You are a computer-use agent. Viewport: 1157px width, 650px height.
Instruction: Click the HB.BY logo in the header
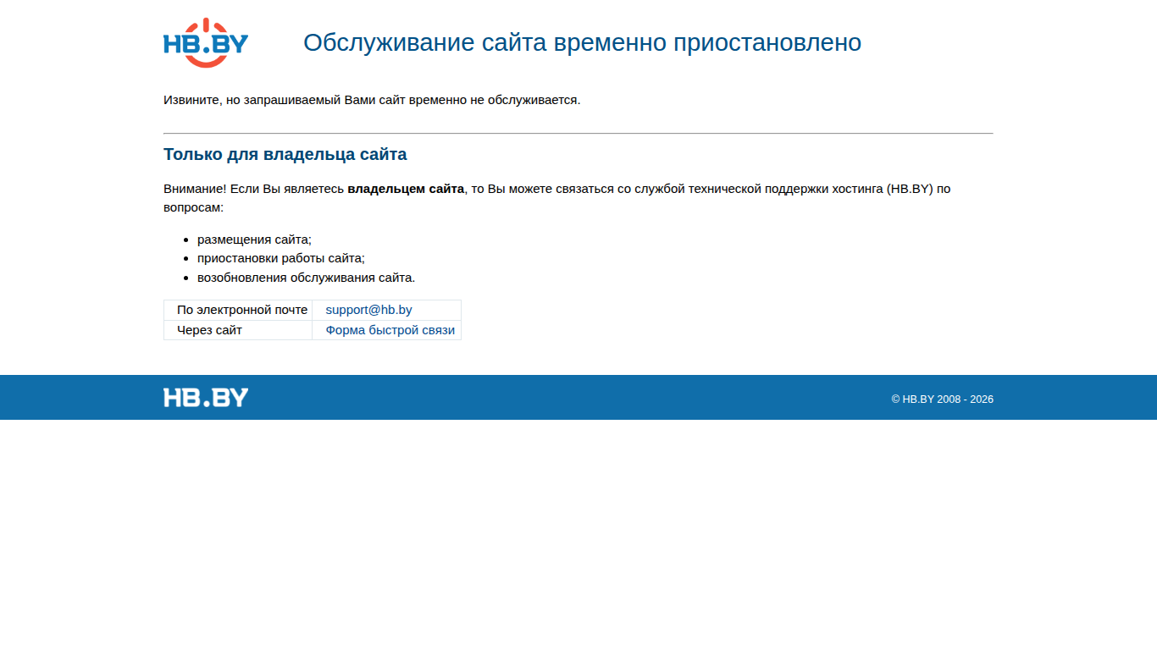[x=206, y=42]
